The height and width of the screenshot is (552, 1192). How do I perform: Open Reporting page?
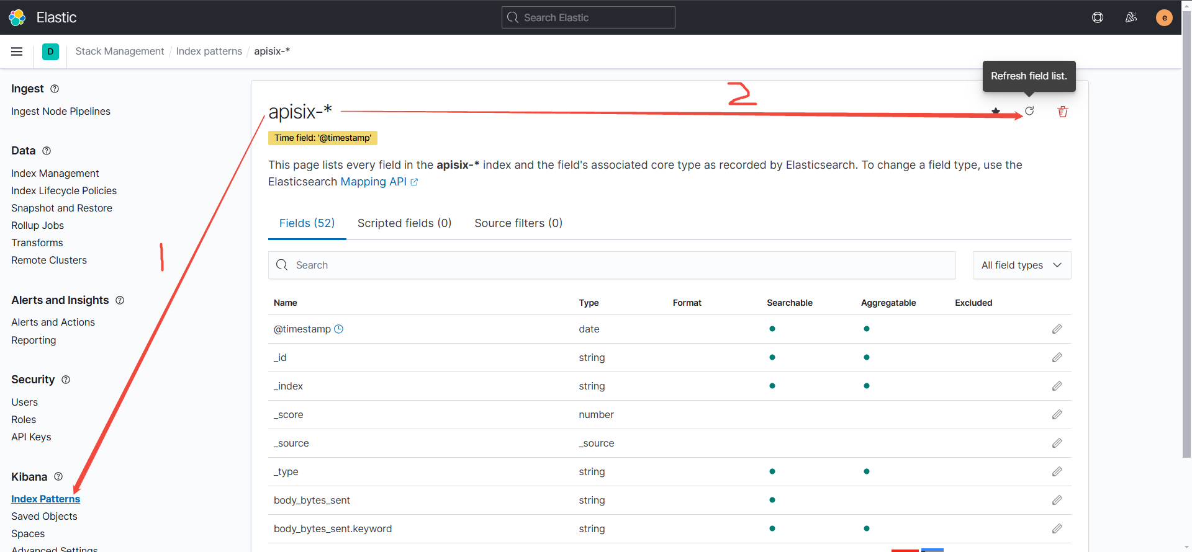coord(34,340)
